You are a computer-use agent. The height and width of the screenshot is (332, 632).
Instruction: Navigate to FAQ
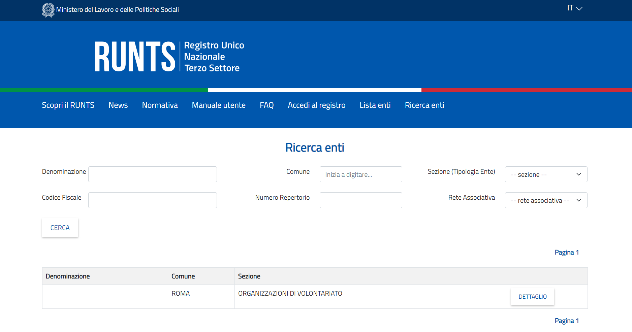266,105
